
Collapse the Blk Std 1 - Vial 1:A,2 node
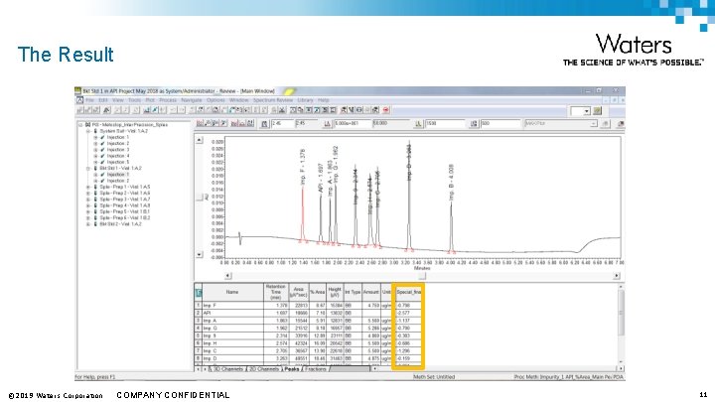[x=88, y=168]
